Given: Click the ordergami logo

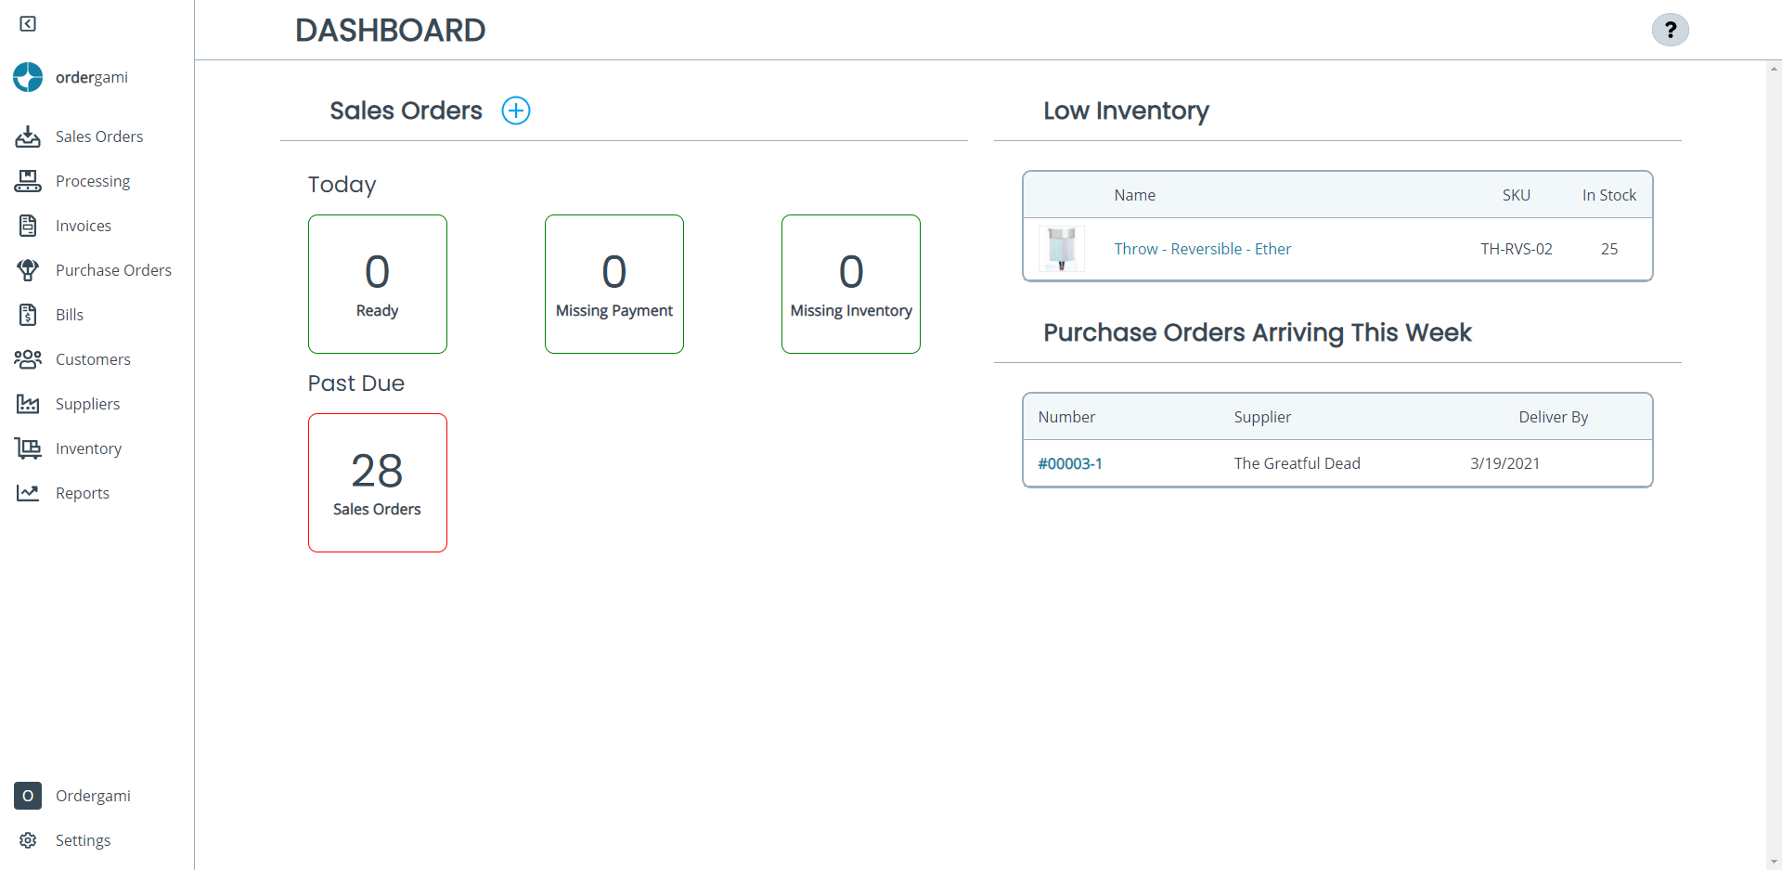Looking at the screenshot, I should click(x=27, y=77).
